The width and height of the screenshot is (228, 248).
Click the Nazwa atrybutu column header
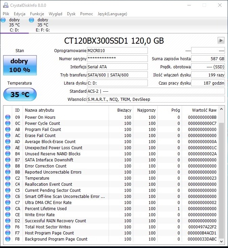(66, 110)
